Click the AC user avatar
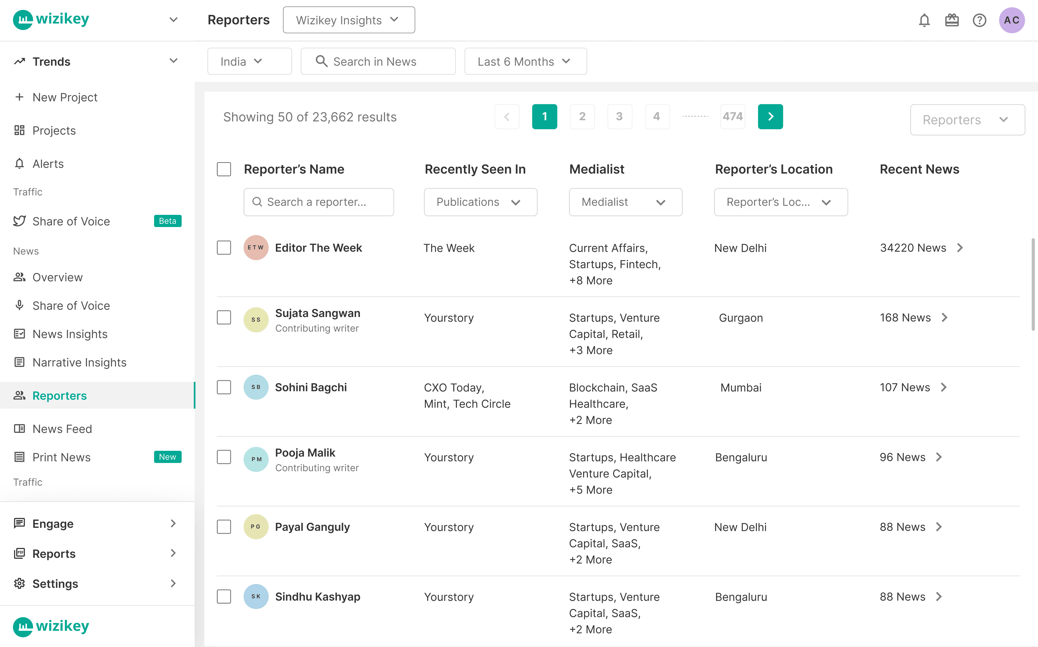This screenshot has height=647, width=1038. (x=1012, y=20)
